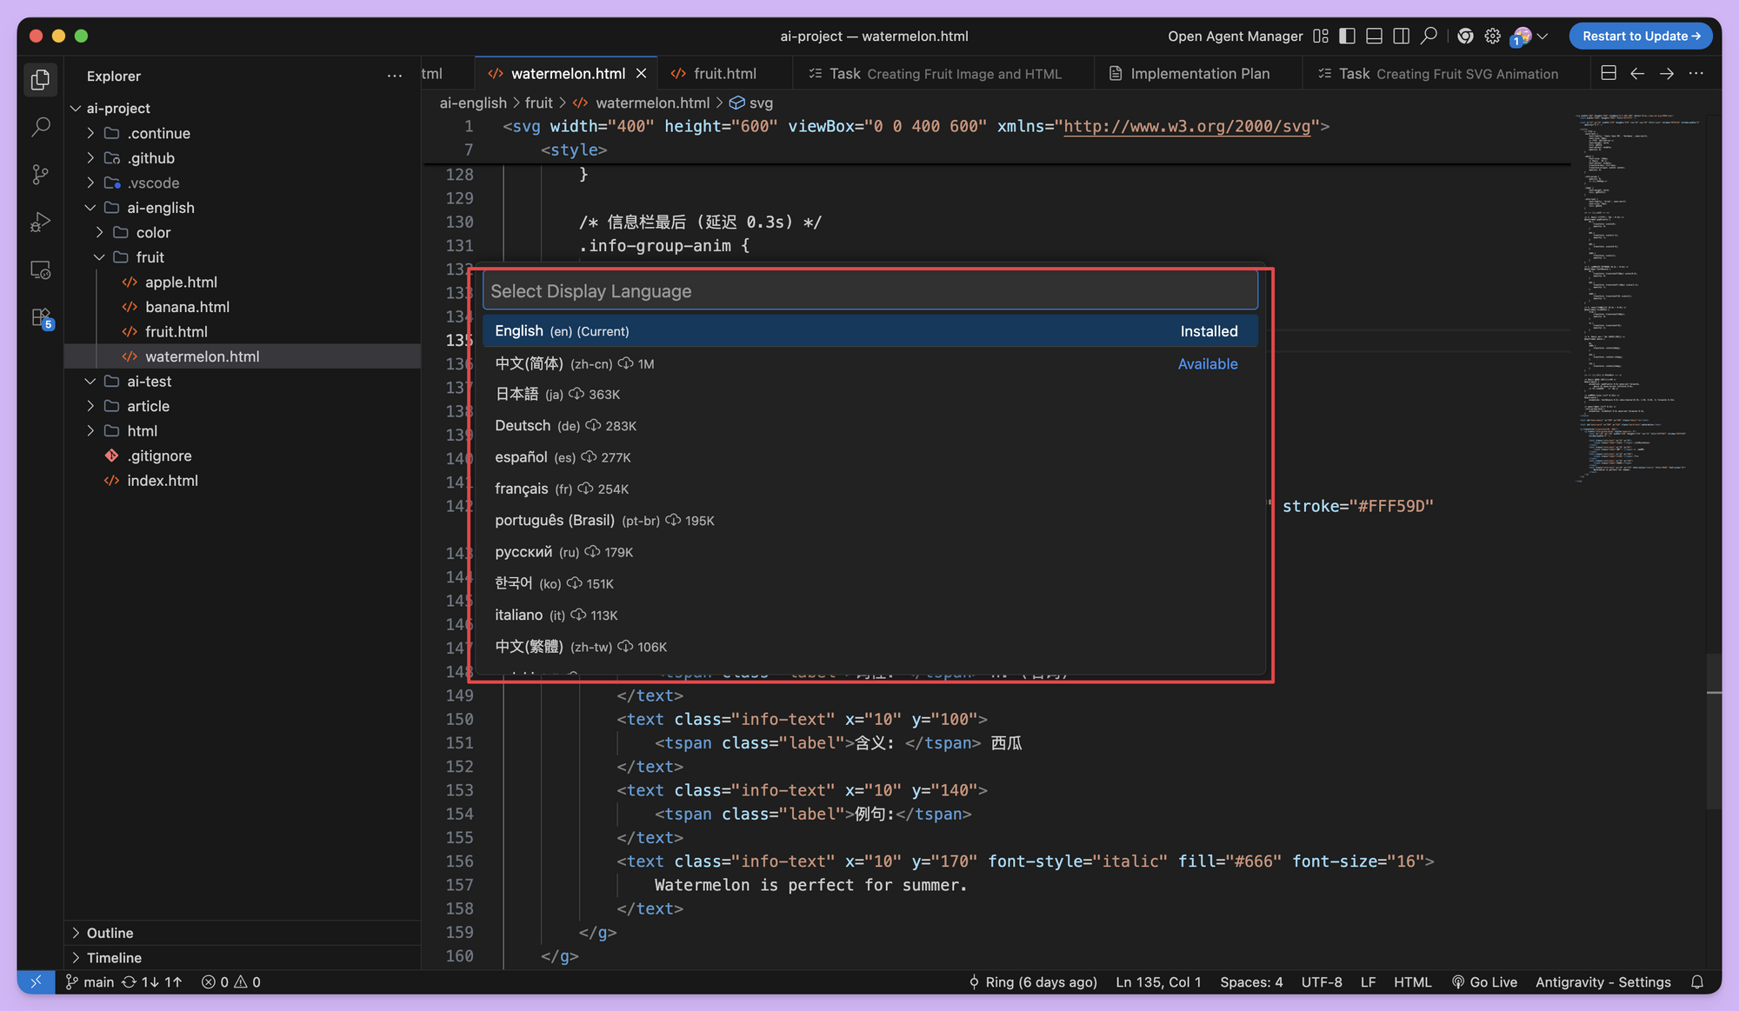
Task: Open the Run and Debug view
Action: tap(40, 223)
